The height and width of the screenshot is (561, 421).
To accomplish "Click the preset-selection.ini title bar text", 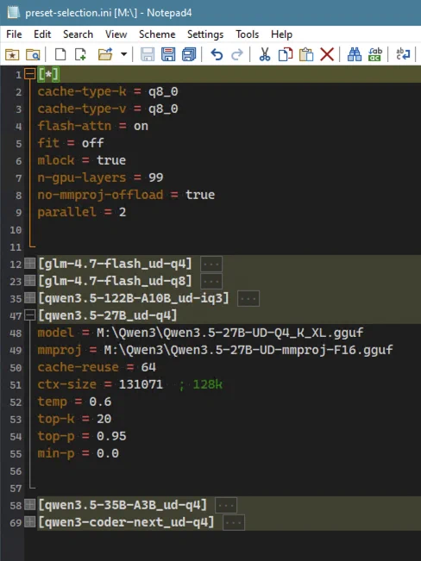I will [x=109, y=13].
